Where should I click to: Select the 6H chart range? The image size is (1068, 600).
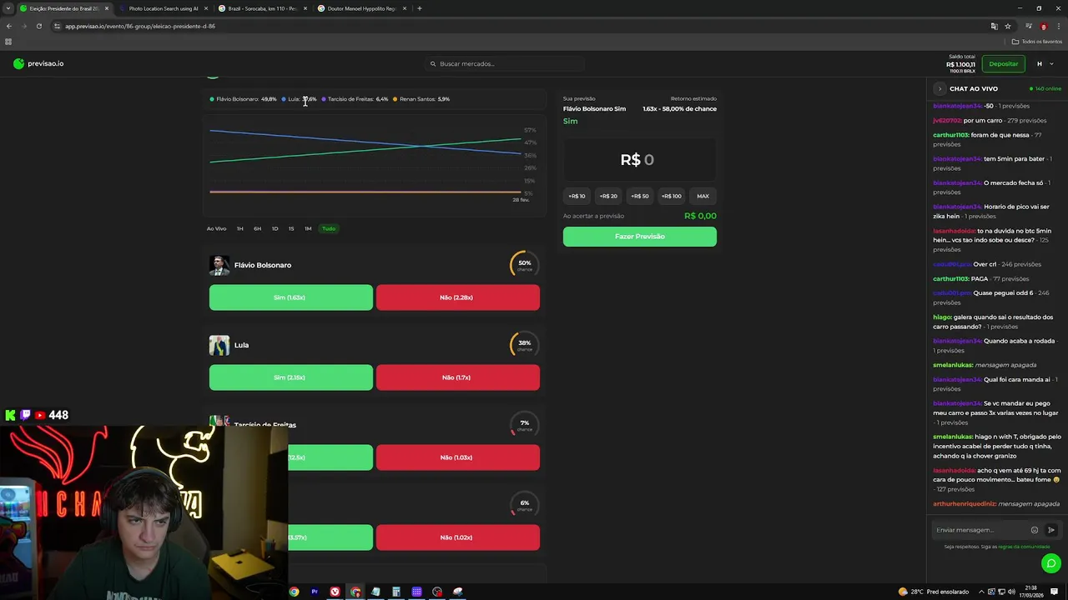point(257,228)
